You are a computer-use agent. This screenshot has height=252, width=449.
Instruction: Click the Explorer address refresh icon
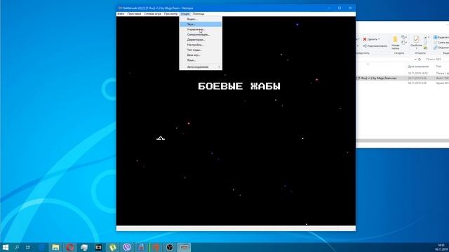(x=420, y=59)
